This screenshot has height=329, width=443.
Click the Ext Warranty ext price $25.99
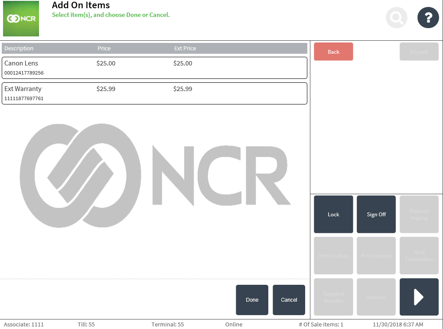[x=183, y=89]
